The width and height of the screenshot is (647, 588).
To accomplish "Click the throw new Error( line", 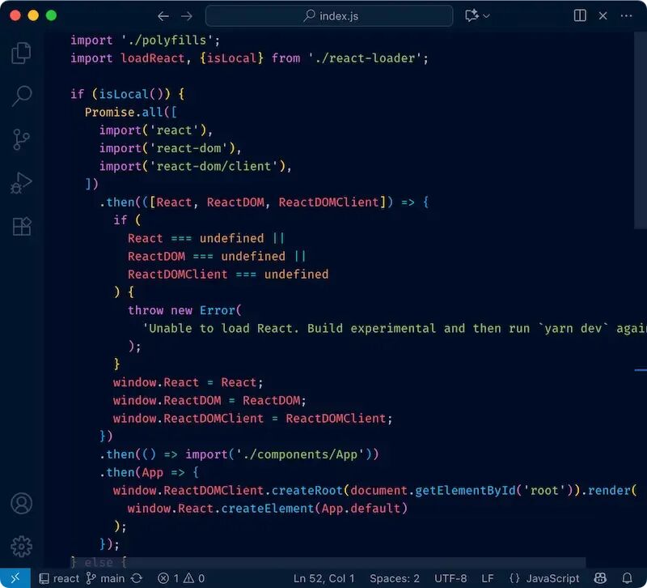I will pos(184,310).
